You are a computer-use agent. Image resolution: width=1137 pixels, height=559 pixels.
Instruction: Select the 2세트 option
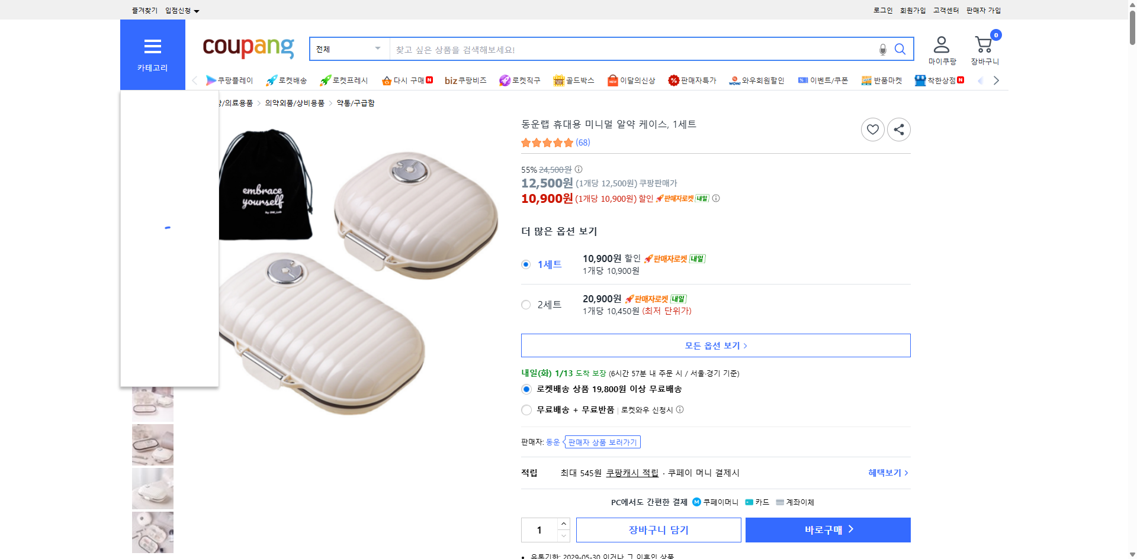[x=525, y=305]
